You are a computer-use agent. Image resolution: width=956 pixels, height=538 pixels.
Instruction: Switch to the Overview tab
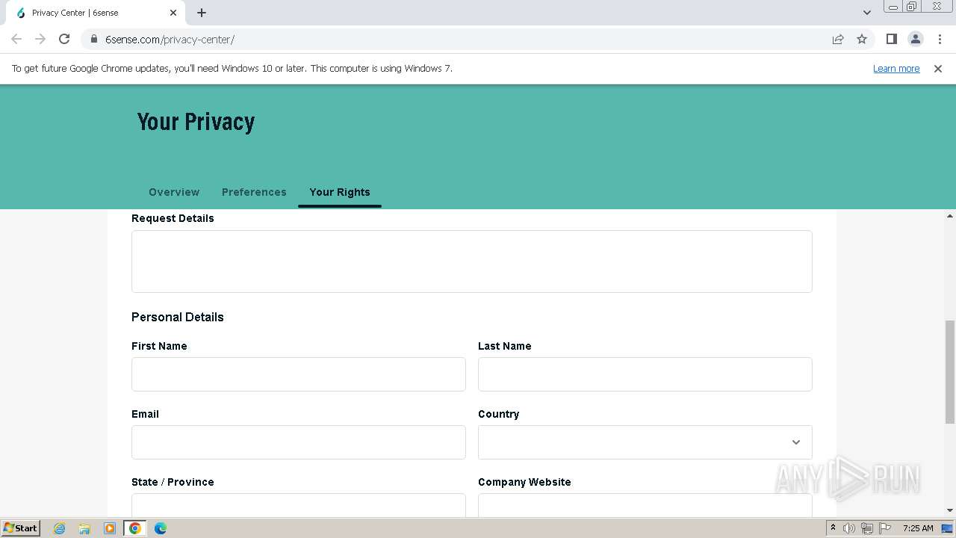pyautogui.click(x=174, y=192)
